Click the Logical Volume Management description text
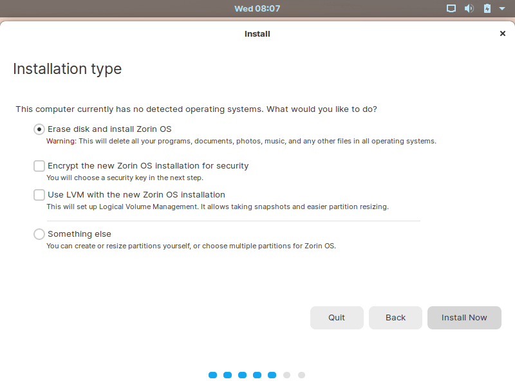The height and width of the screenshot is (386, 515). [218, 207]
